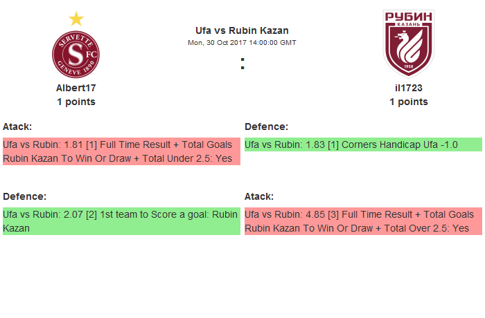This screenshot has height=318, width=485.
Task: Click the colon score separator
Action: [242, 64]
